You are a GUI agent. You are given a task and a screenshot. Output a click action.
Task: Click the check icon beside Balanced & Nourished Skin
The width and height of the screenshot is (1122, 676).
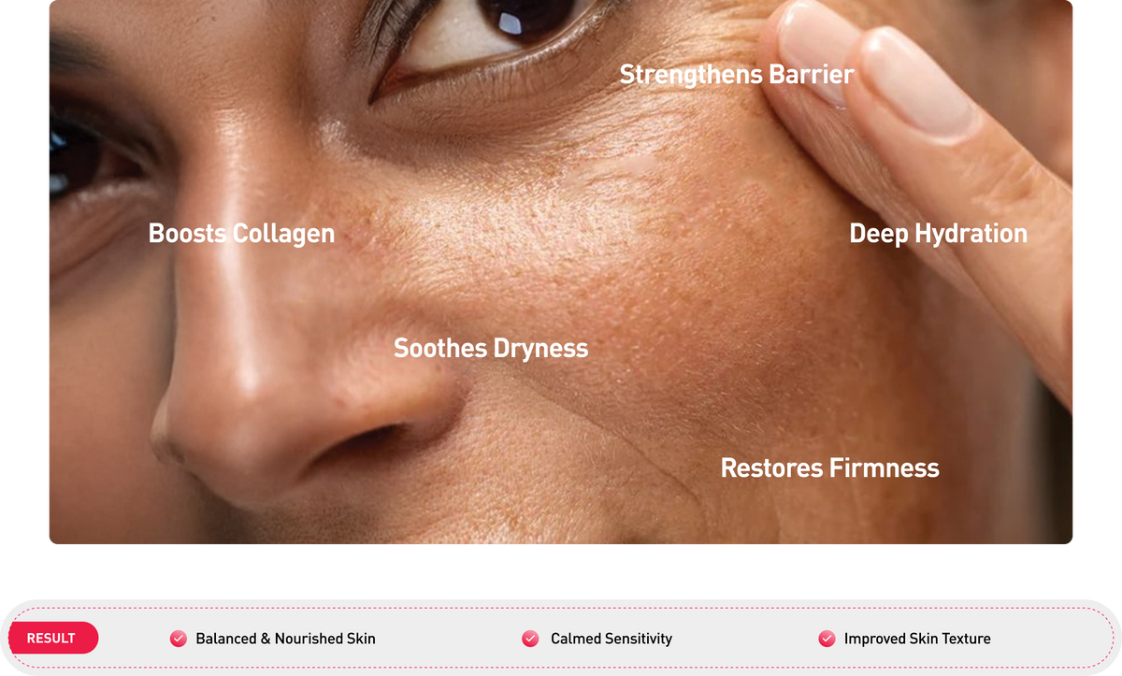(x=179, y=639)
